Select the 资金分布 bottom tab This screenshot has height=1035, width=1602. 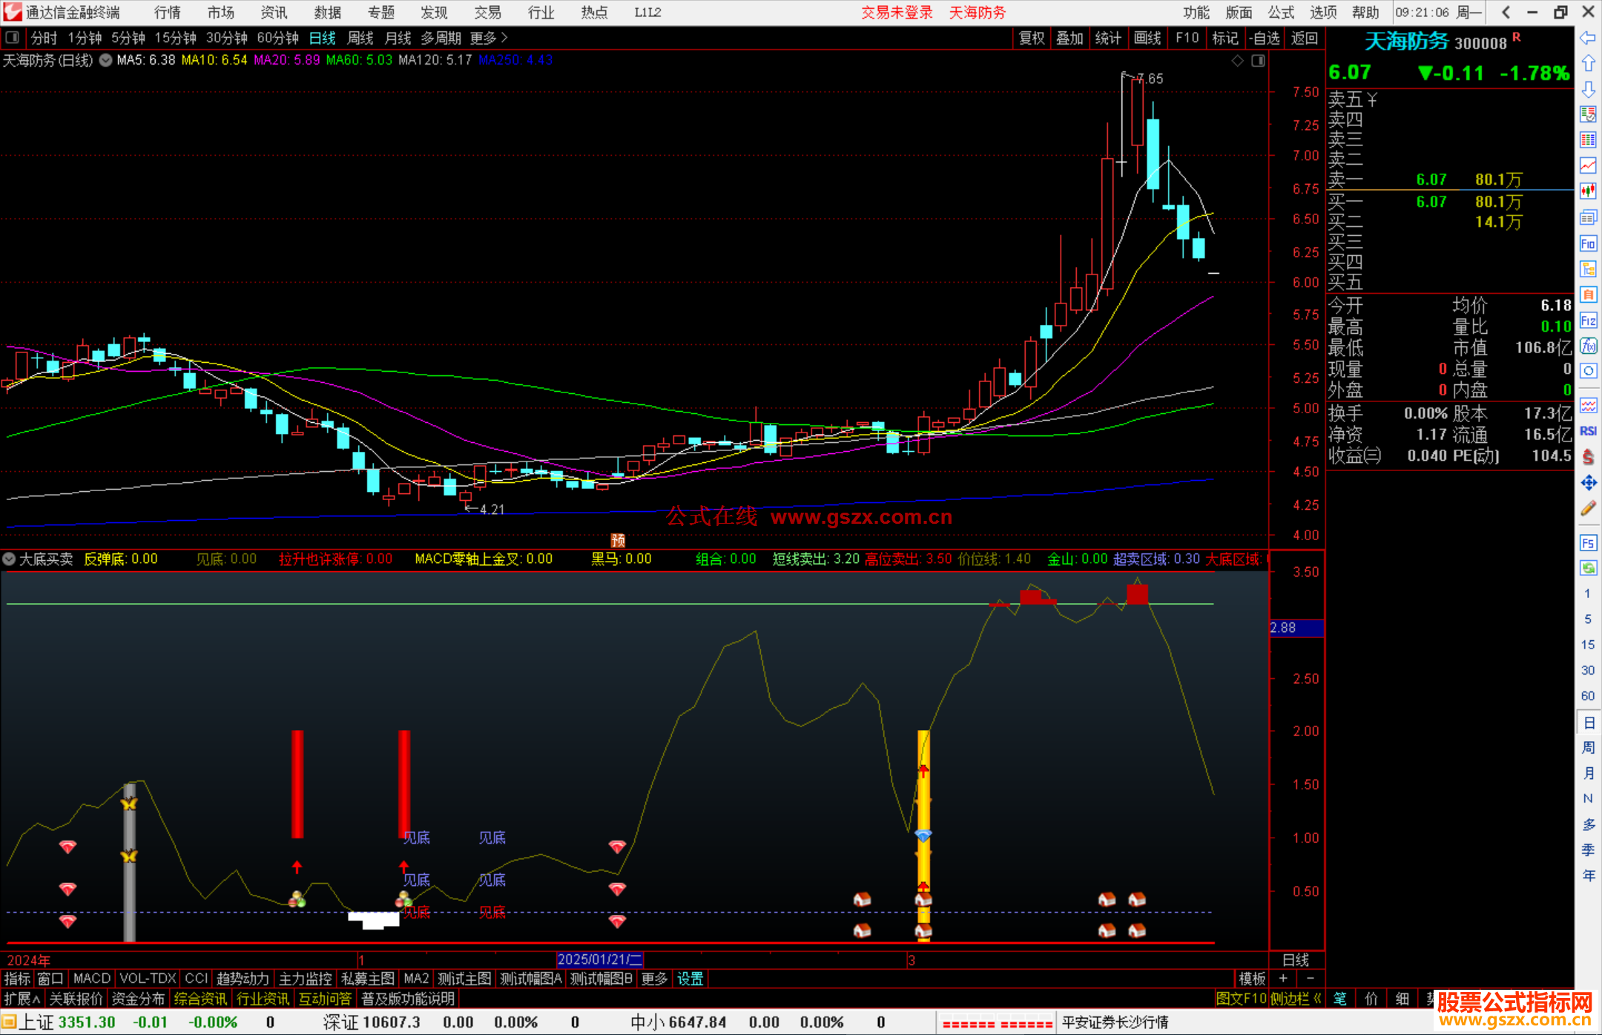pos(138,999)
